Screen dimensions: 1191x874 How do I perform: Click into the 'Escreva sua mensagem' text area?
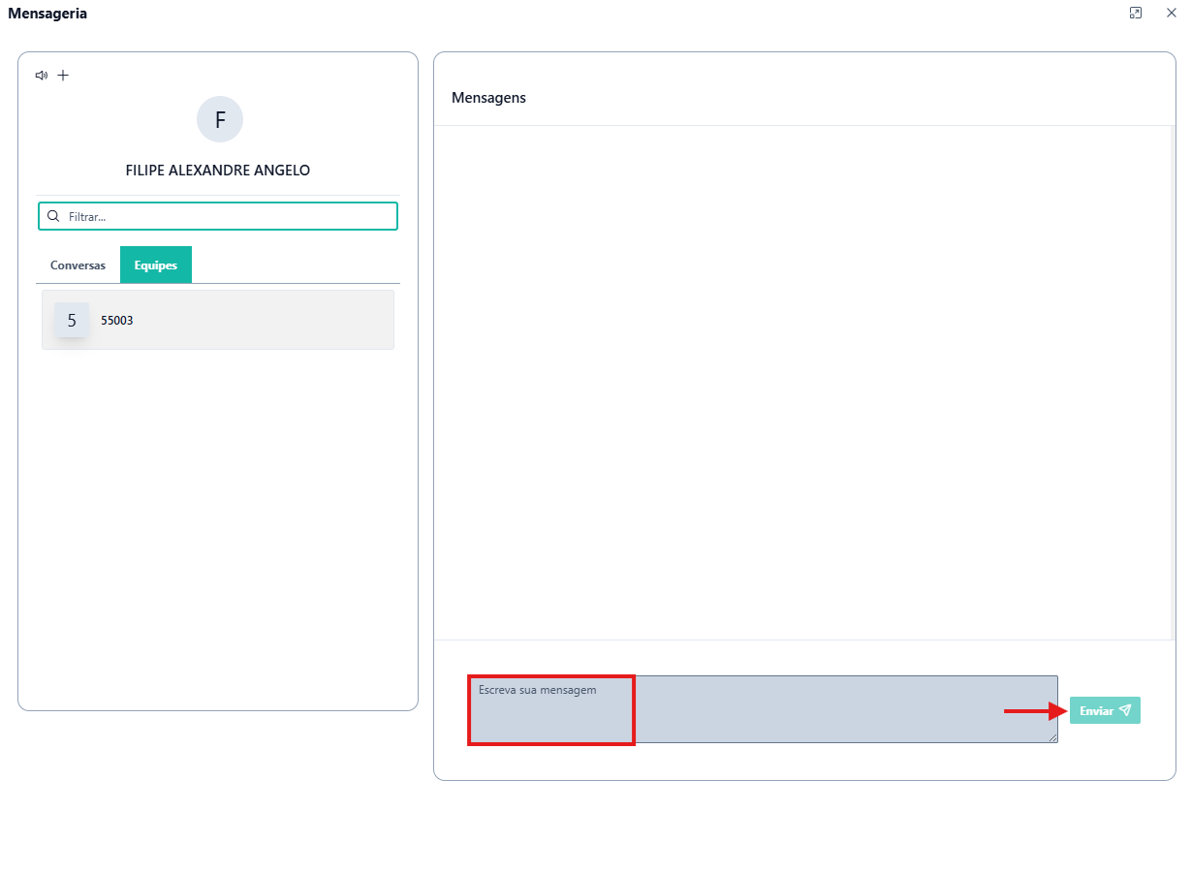coord(763,709)
